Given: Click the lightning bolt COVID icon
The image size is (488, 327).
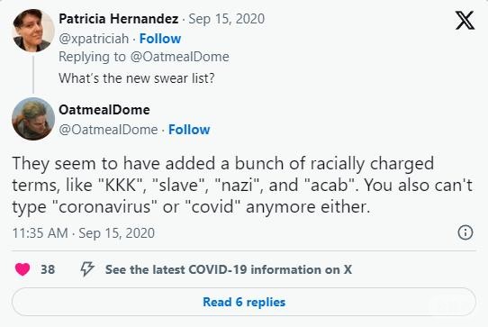Looking at the screenshot, I should [87, 269].
